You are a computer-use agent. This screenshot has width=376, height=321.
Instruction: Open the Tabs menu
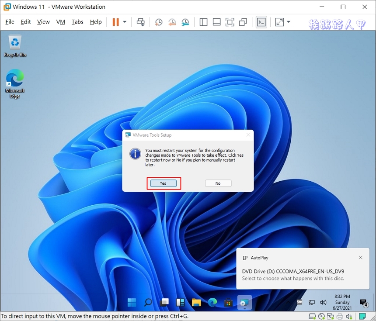[x=77, y=21]
